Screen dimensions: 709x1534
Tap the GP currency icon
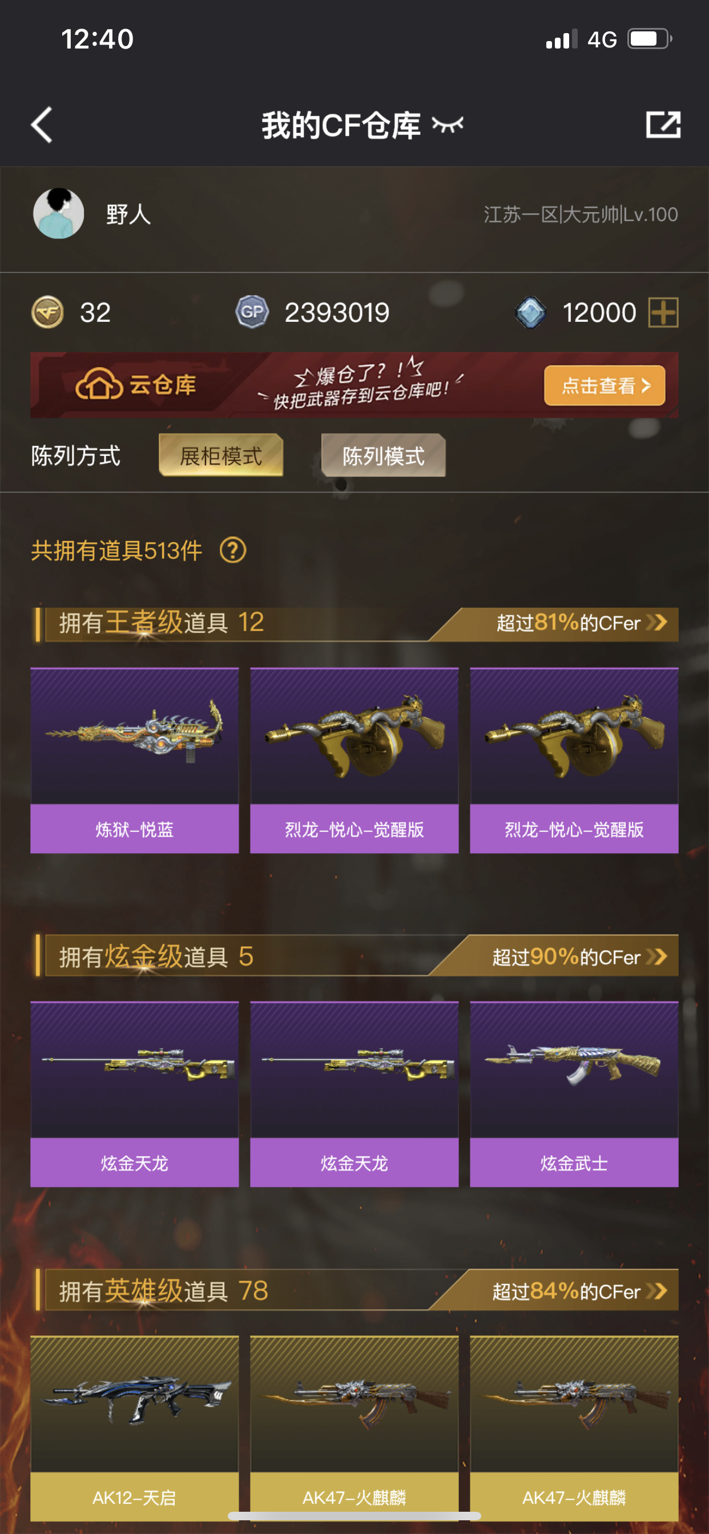[252, 312]
